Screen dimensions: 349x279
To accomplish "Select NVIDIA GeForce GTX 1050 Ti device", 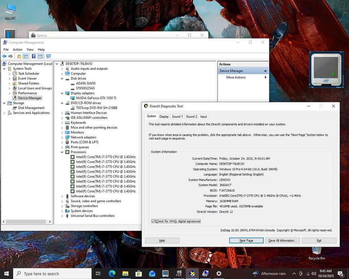I will pos(93,98).
